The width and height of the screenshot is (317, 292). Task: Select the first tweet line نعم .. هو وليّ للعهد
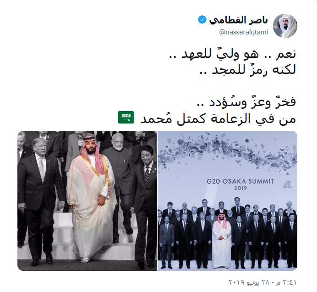233,54
